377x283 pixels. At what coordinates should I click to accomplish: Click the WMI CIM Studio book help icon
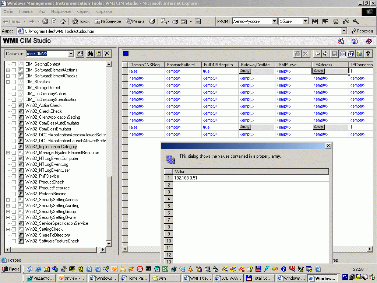pos(369,41)
